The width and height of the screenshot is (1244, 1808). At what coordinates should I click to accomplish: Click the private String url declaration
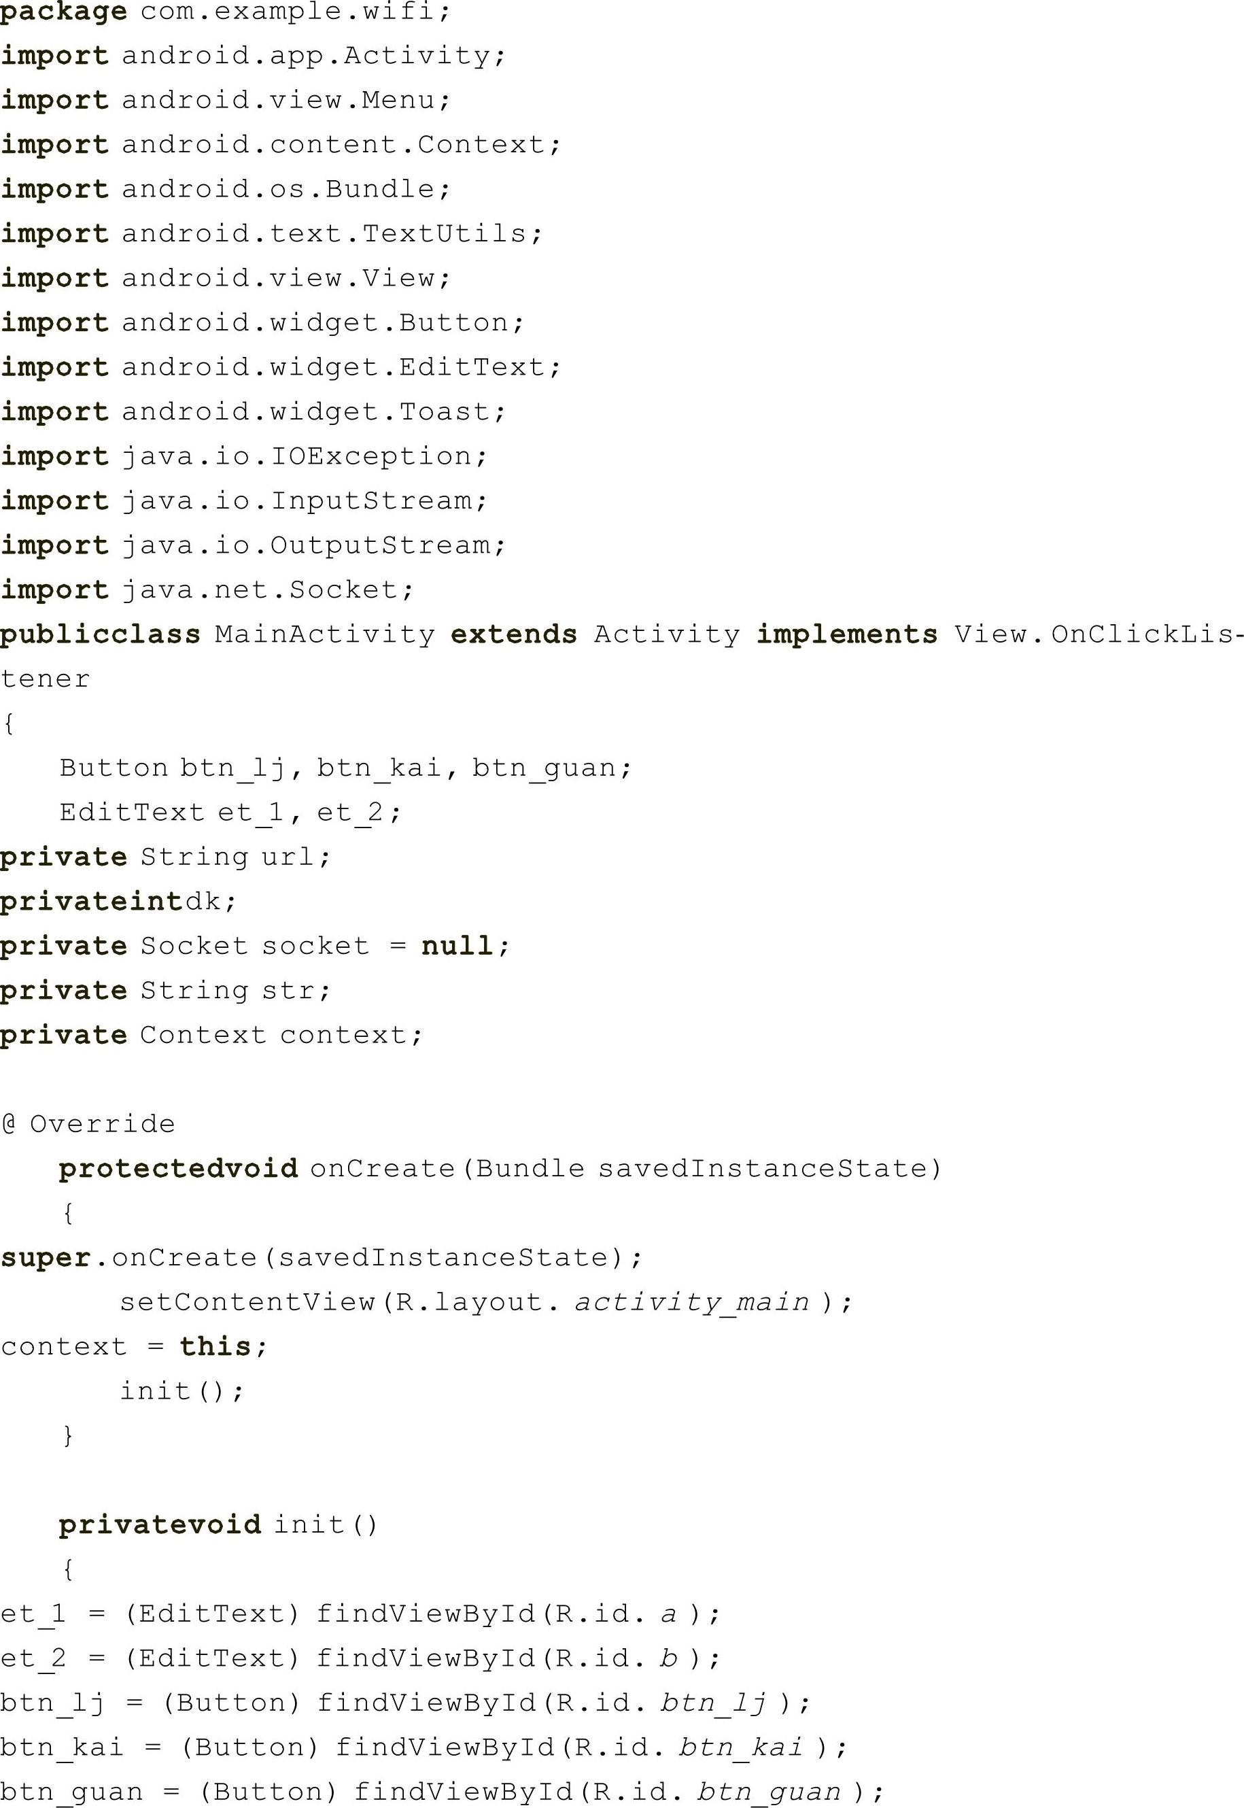pos(165,857)
